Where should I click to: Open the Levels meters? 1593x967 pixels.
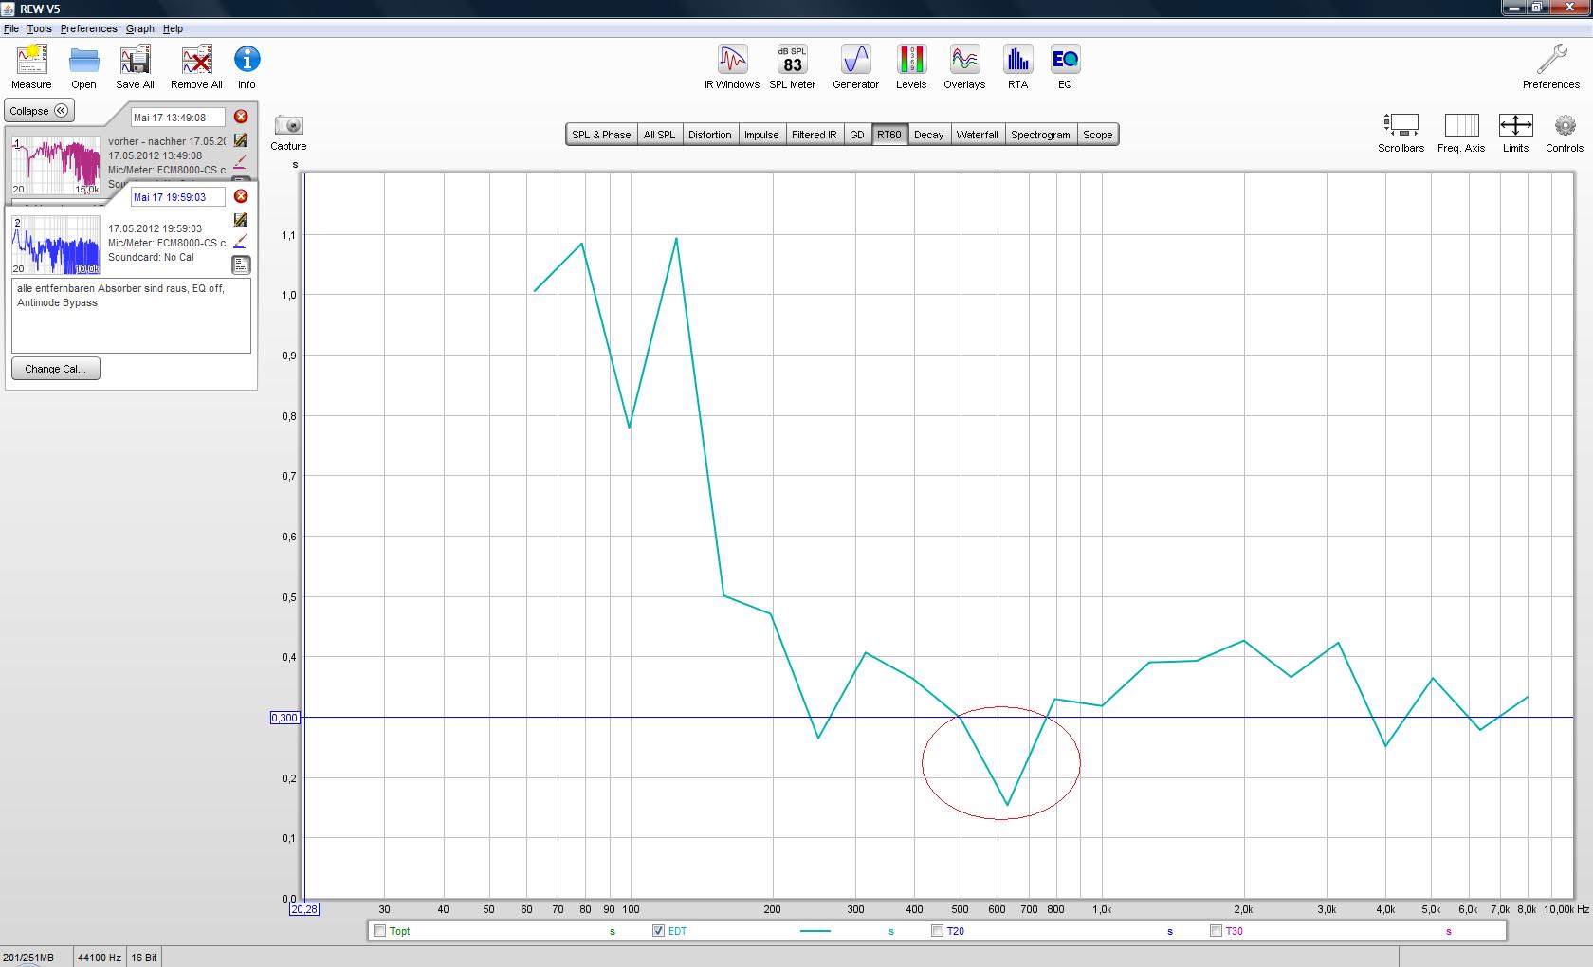[911, 67]
